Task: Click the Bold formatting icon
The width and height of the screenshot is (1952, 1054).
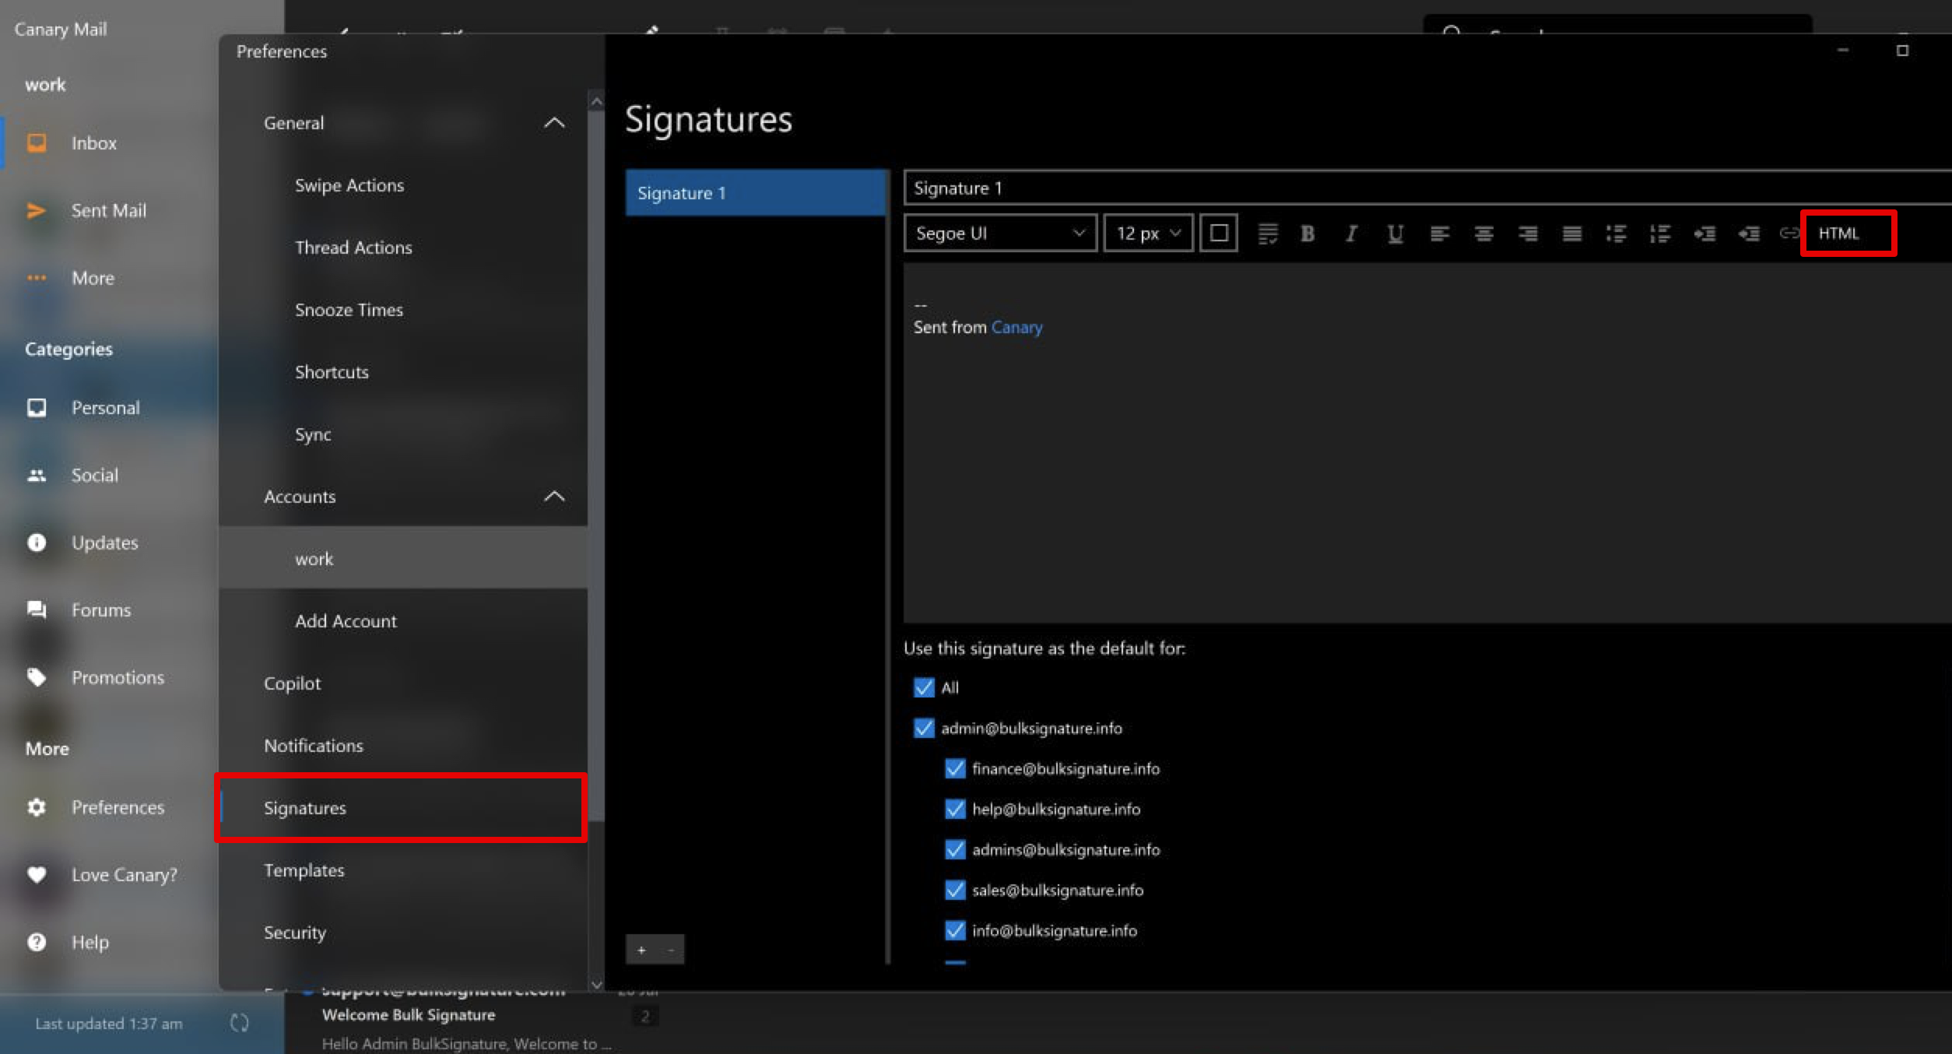Action: click(x=1308, y=232)
